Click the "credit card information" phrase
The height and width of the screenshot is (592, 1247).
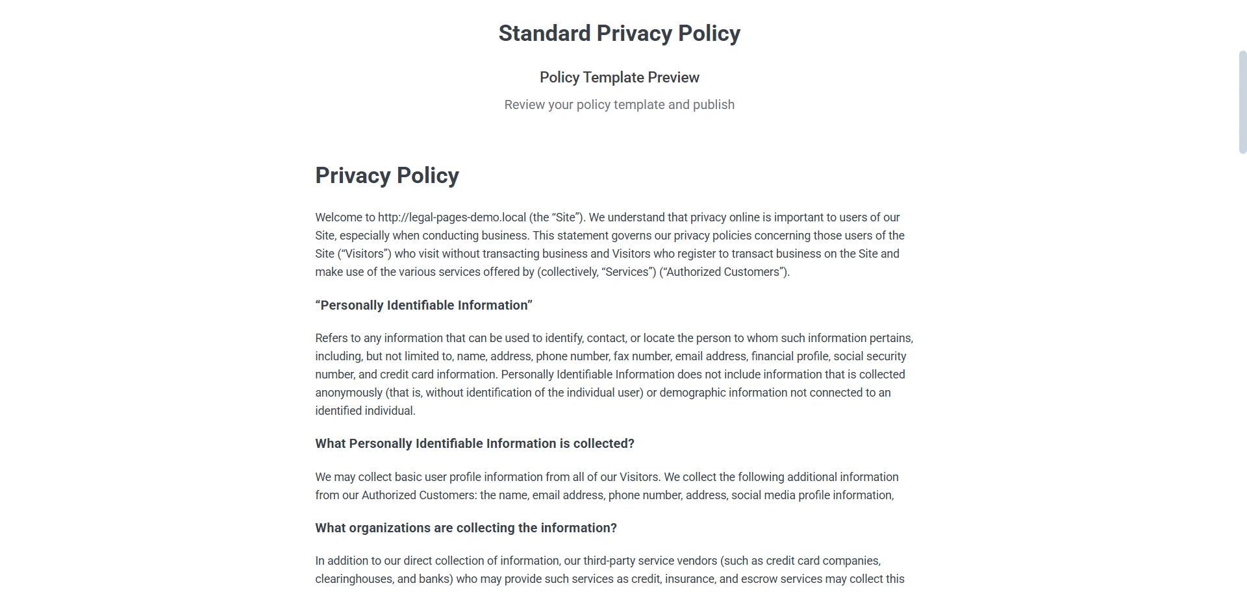pos(438,375)
